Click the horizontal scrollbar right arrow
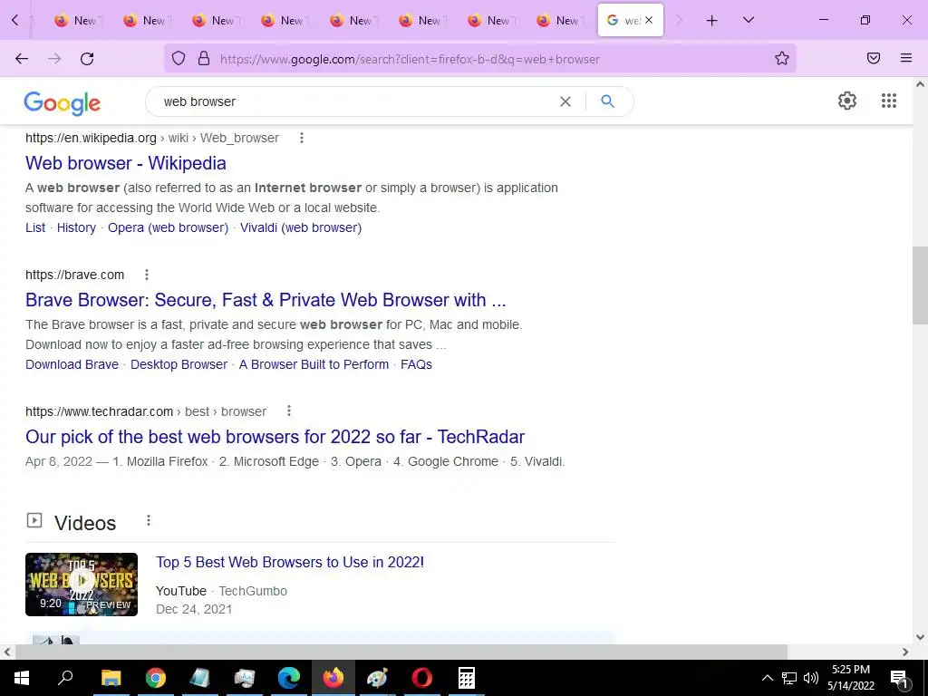Viewport: 928px width, 696px height. pyautogui.click(x=905, y=652)
